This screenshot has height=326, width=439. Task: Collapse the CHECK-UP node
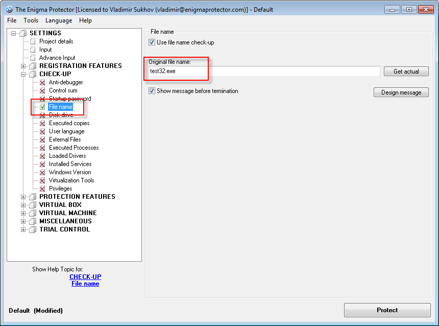pos(23,74)
